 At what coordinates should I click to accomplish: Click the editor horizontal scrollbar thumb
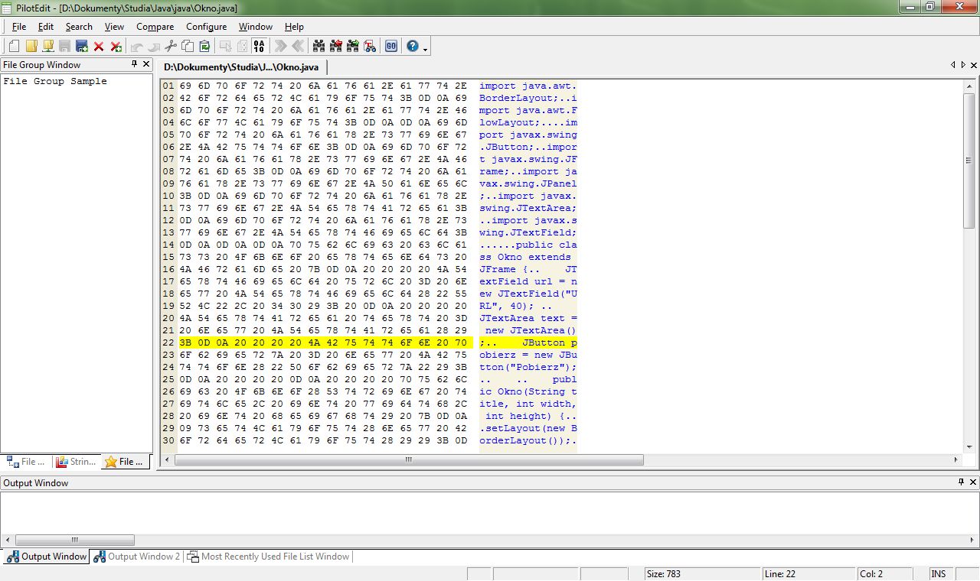(x=409, y=459)
